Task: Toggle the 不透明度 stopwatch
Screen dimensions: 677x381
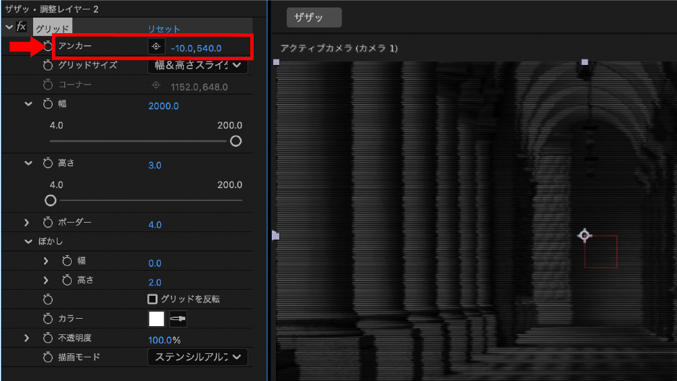Action: click(47, 338)
